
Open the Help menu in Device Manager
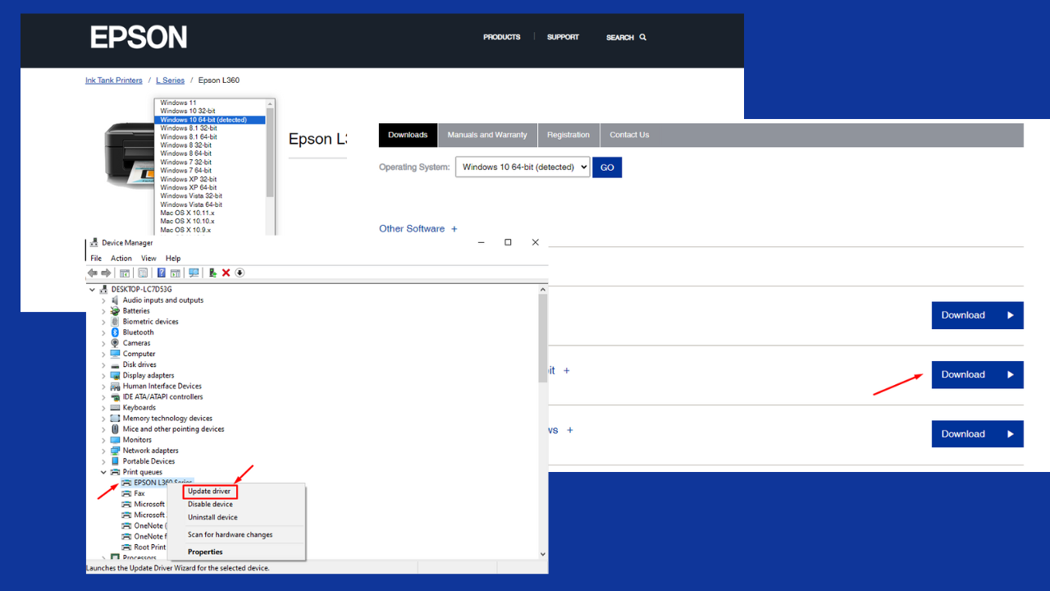tap(173, 259)
